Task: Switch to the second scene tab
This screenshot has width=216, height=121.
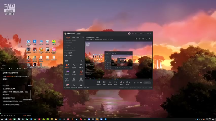Action: pos(73,37)
